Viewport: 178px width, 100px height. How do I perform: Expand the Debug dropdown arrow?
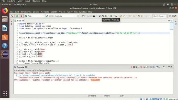tap(108, 16)
